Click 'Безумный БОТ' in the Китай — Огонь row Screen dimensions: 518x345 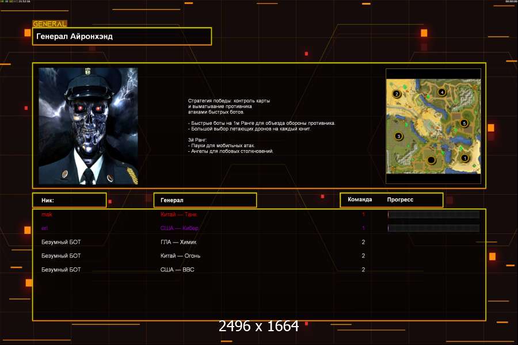[x=61, y=255]
